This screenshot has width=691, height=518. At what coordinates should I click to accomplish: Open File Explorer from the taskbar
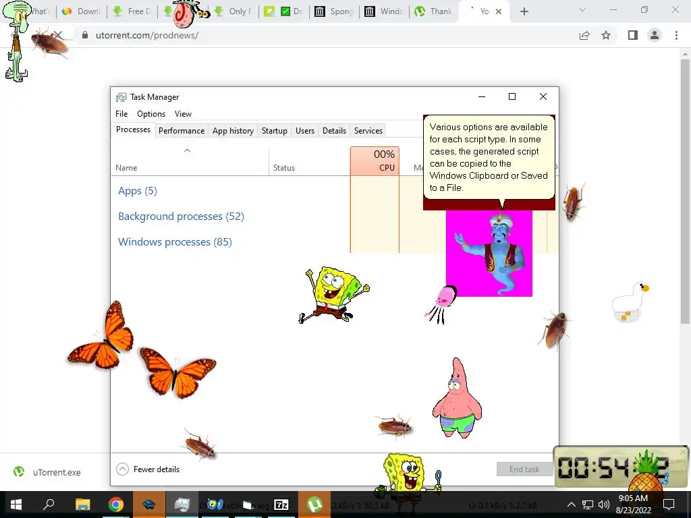coord(82,505)
